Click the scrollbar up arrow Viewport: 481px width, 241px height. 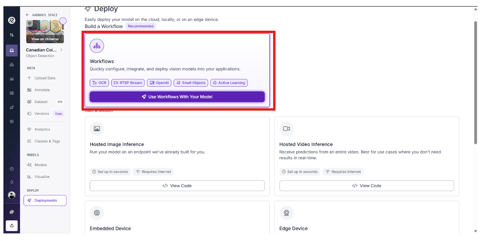(x=475, y=9)
